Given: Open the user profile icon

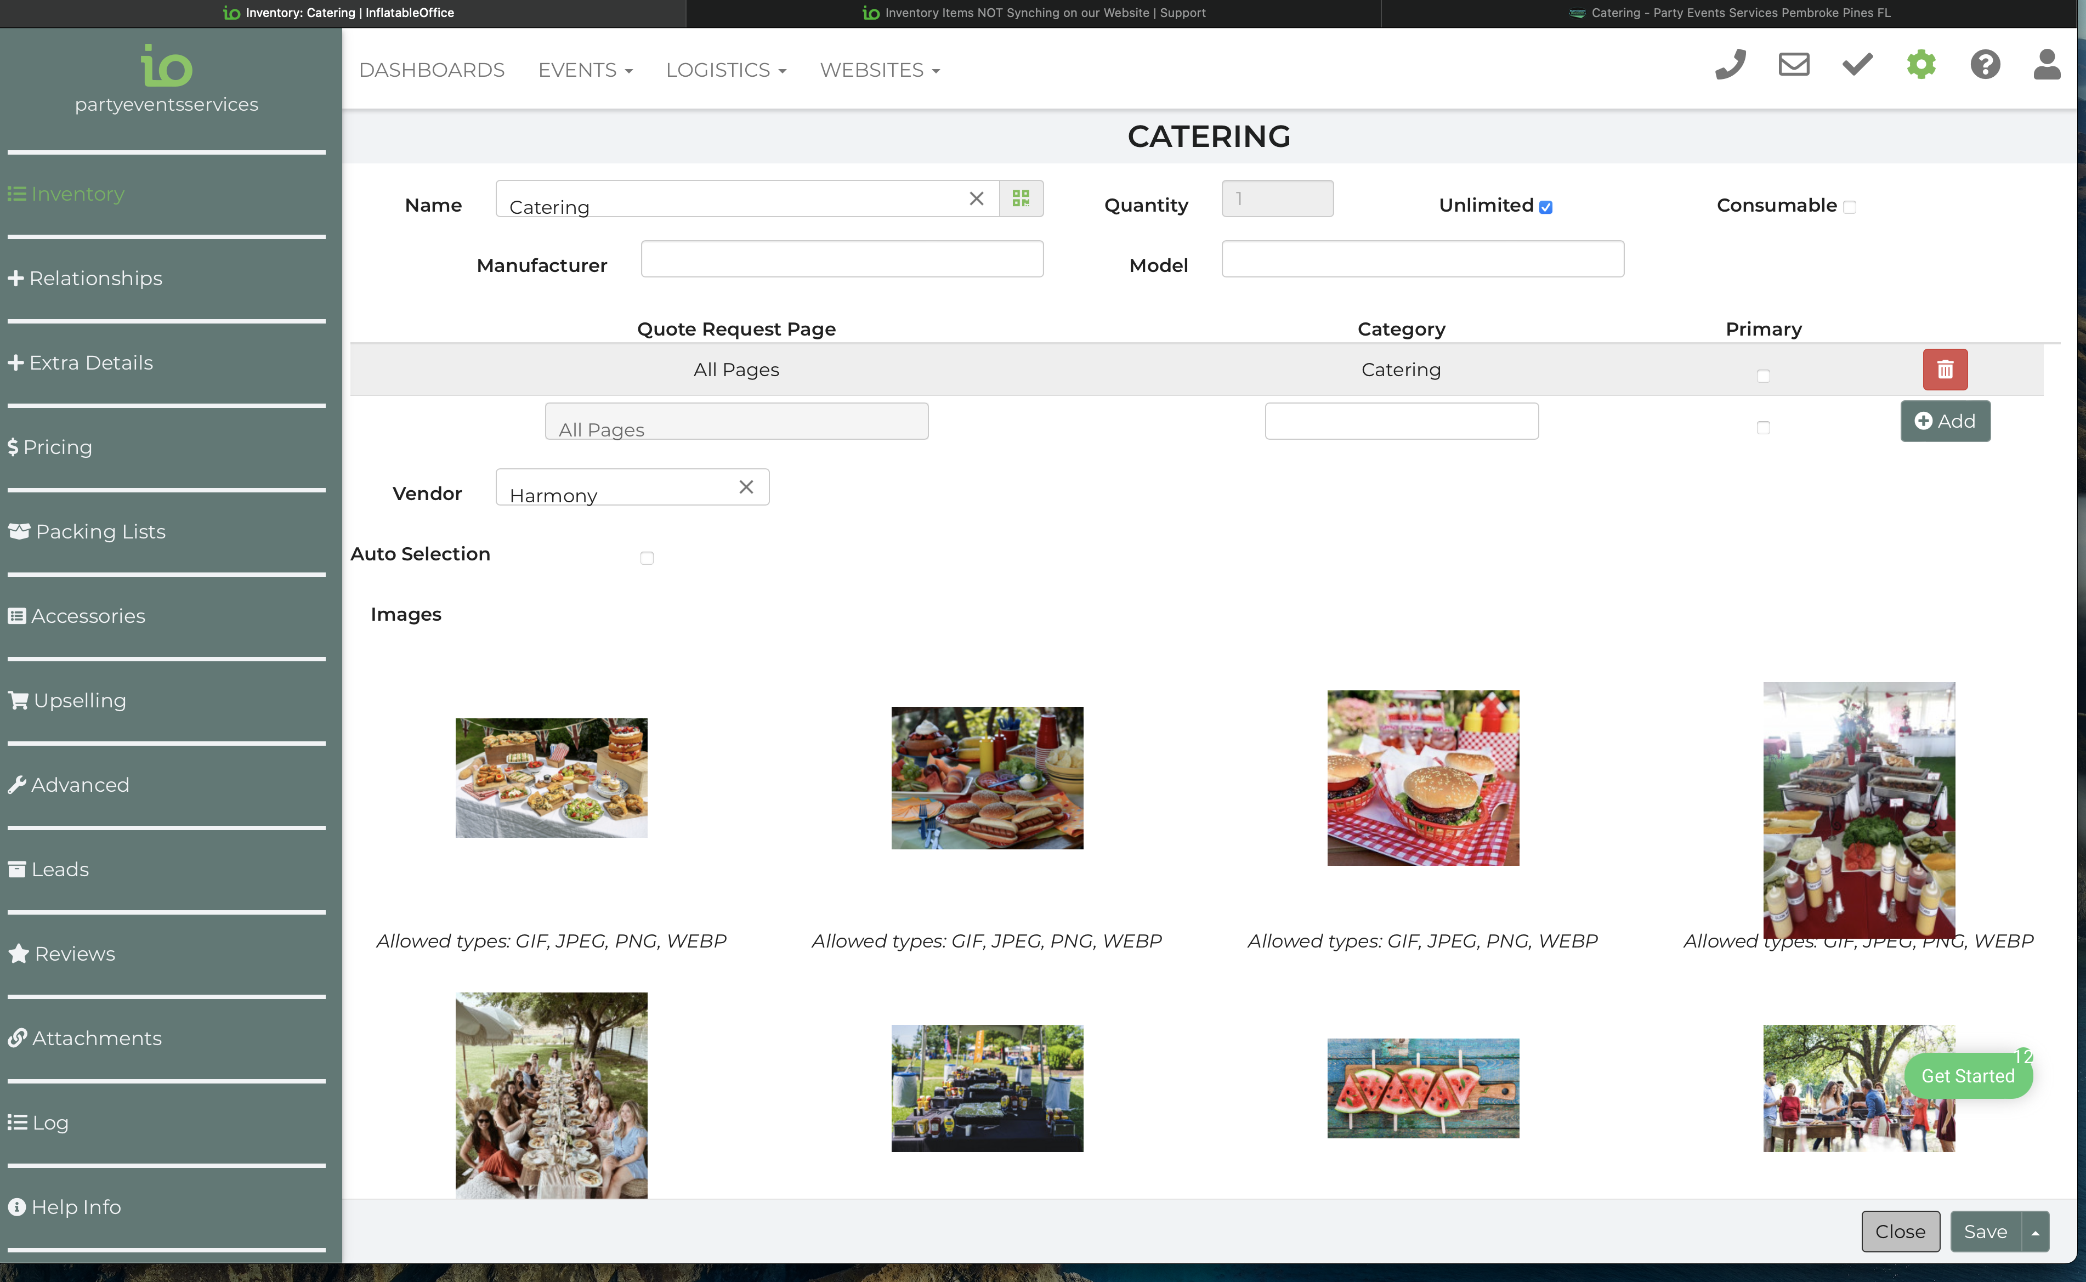Looking at the screenshot, I should tap(2046, 65).
